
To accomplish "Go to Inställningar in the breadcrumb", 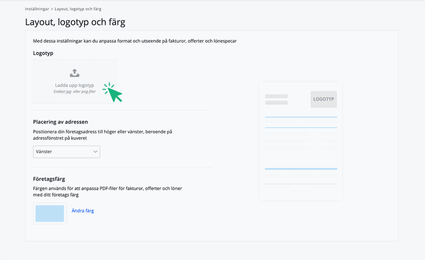I will coord(37,9).
